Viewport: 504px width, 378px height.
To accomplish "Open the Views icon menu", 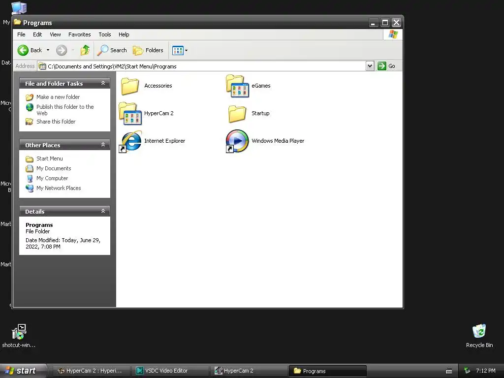I will [x=180, y=50].
